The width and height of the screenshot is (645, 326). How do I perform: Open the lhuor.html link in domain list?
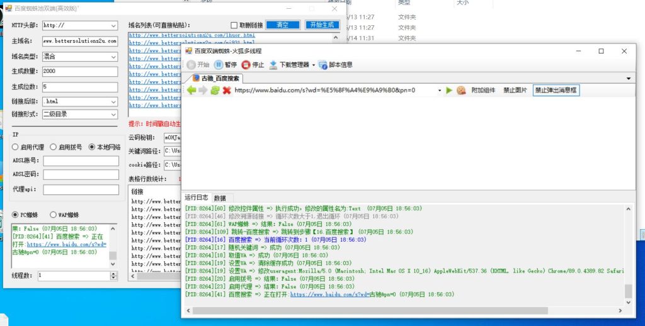[192, 35]
